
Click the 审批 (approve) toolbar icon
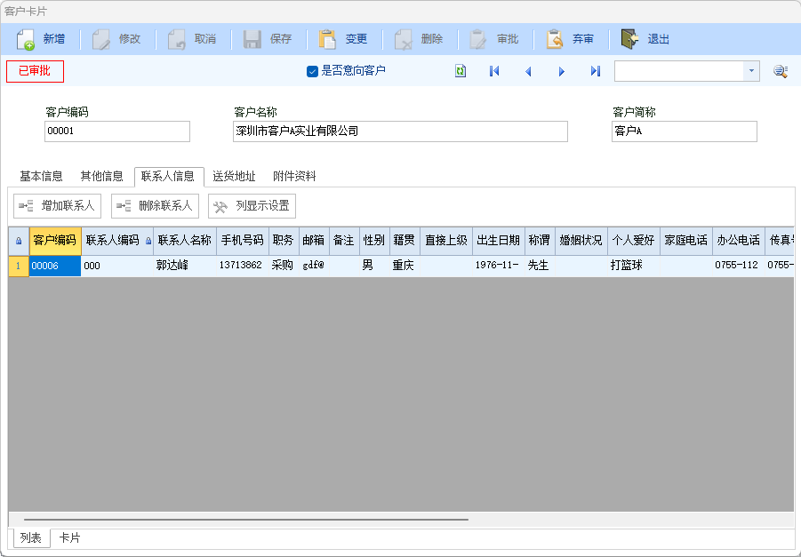click(x=478, y=39)
